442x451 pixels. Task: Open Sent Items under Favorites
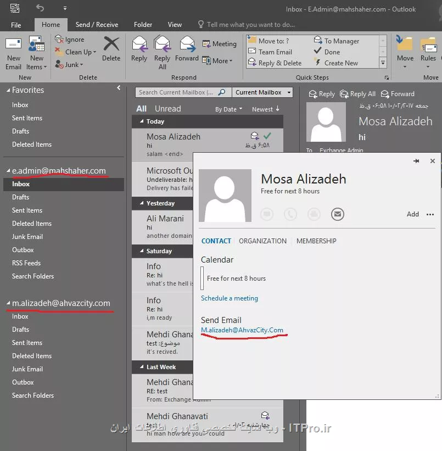27,118
